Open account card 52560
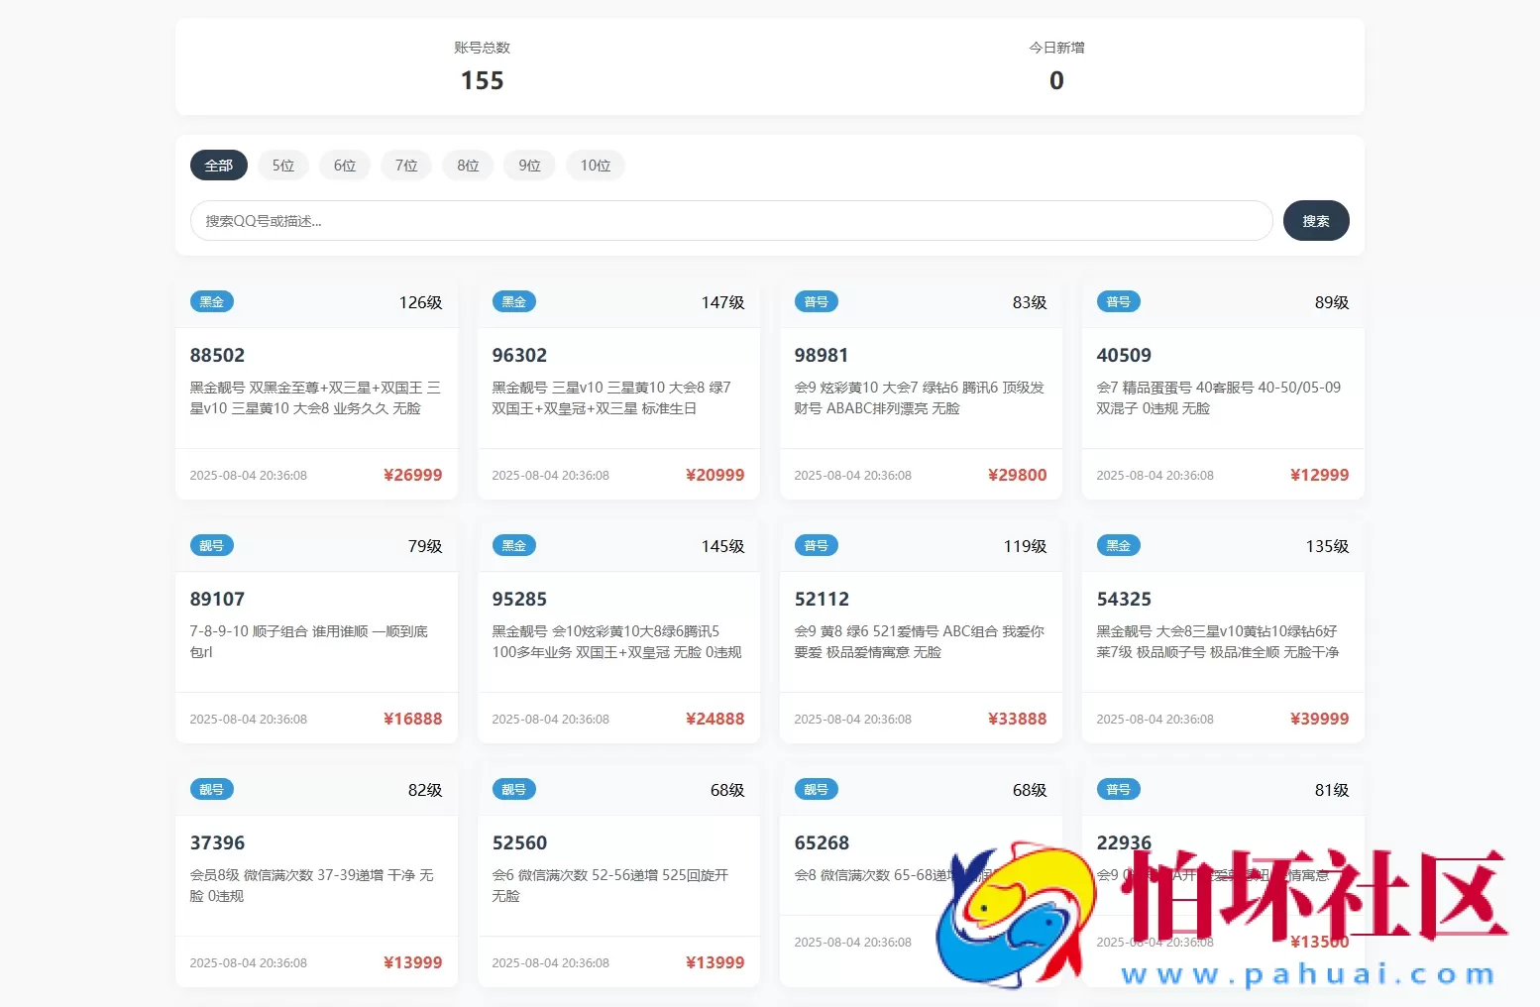Viewport: 1540px width, 1007px height. click(x=519, y=842)
